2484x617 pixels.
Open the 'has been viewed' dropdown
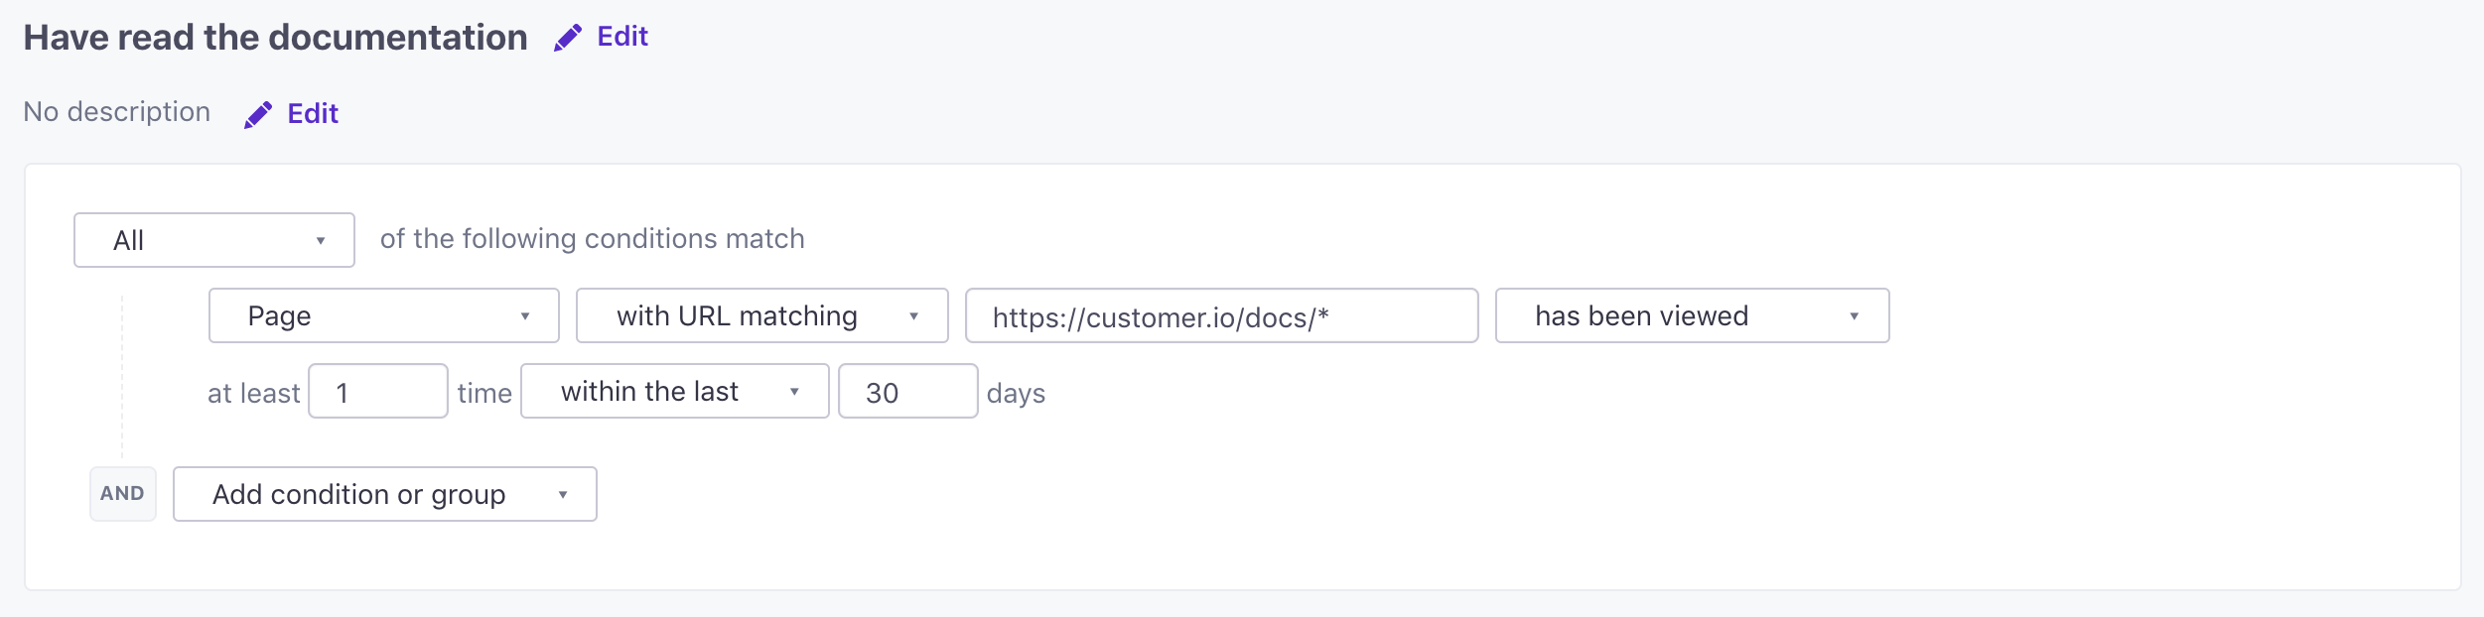(x=1693, y=315)
